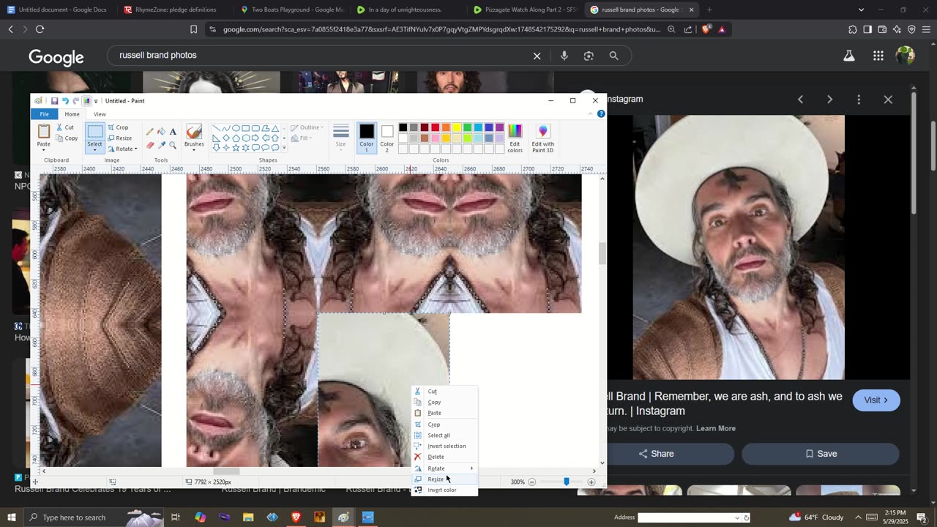This screenshot has width=937, height=527.
Task: Pick the red color swatch
Action: pyautogui.click(x=435, y=128)
